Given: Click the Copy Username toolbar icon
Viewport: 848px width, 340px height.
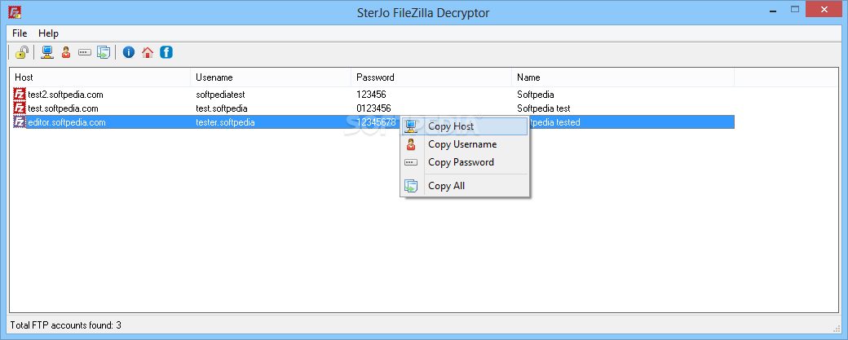Looking at the screenshot, I should click(x=66, y=52).
